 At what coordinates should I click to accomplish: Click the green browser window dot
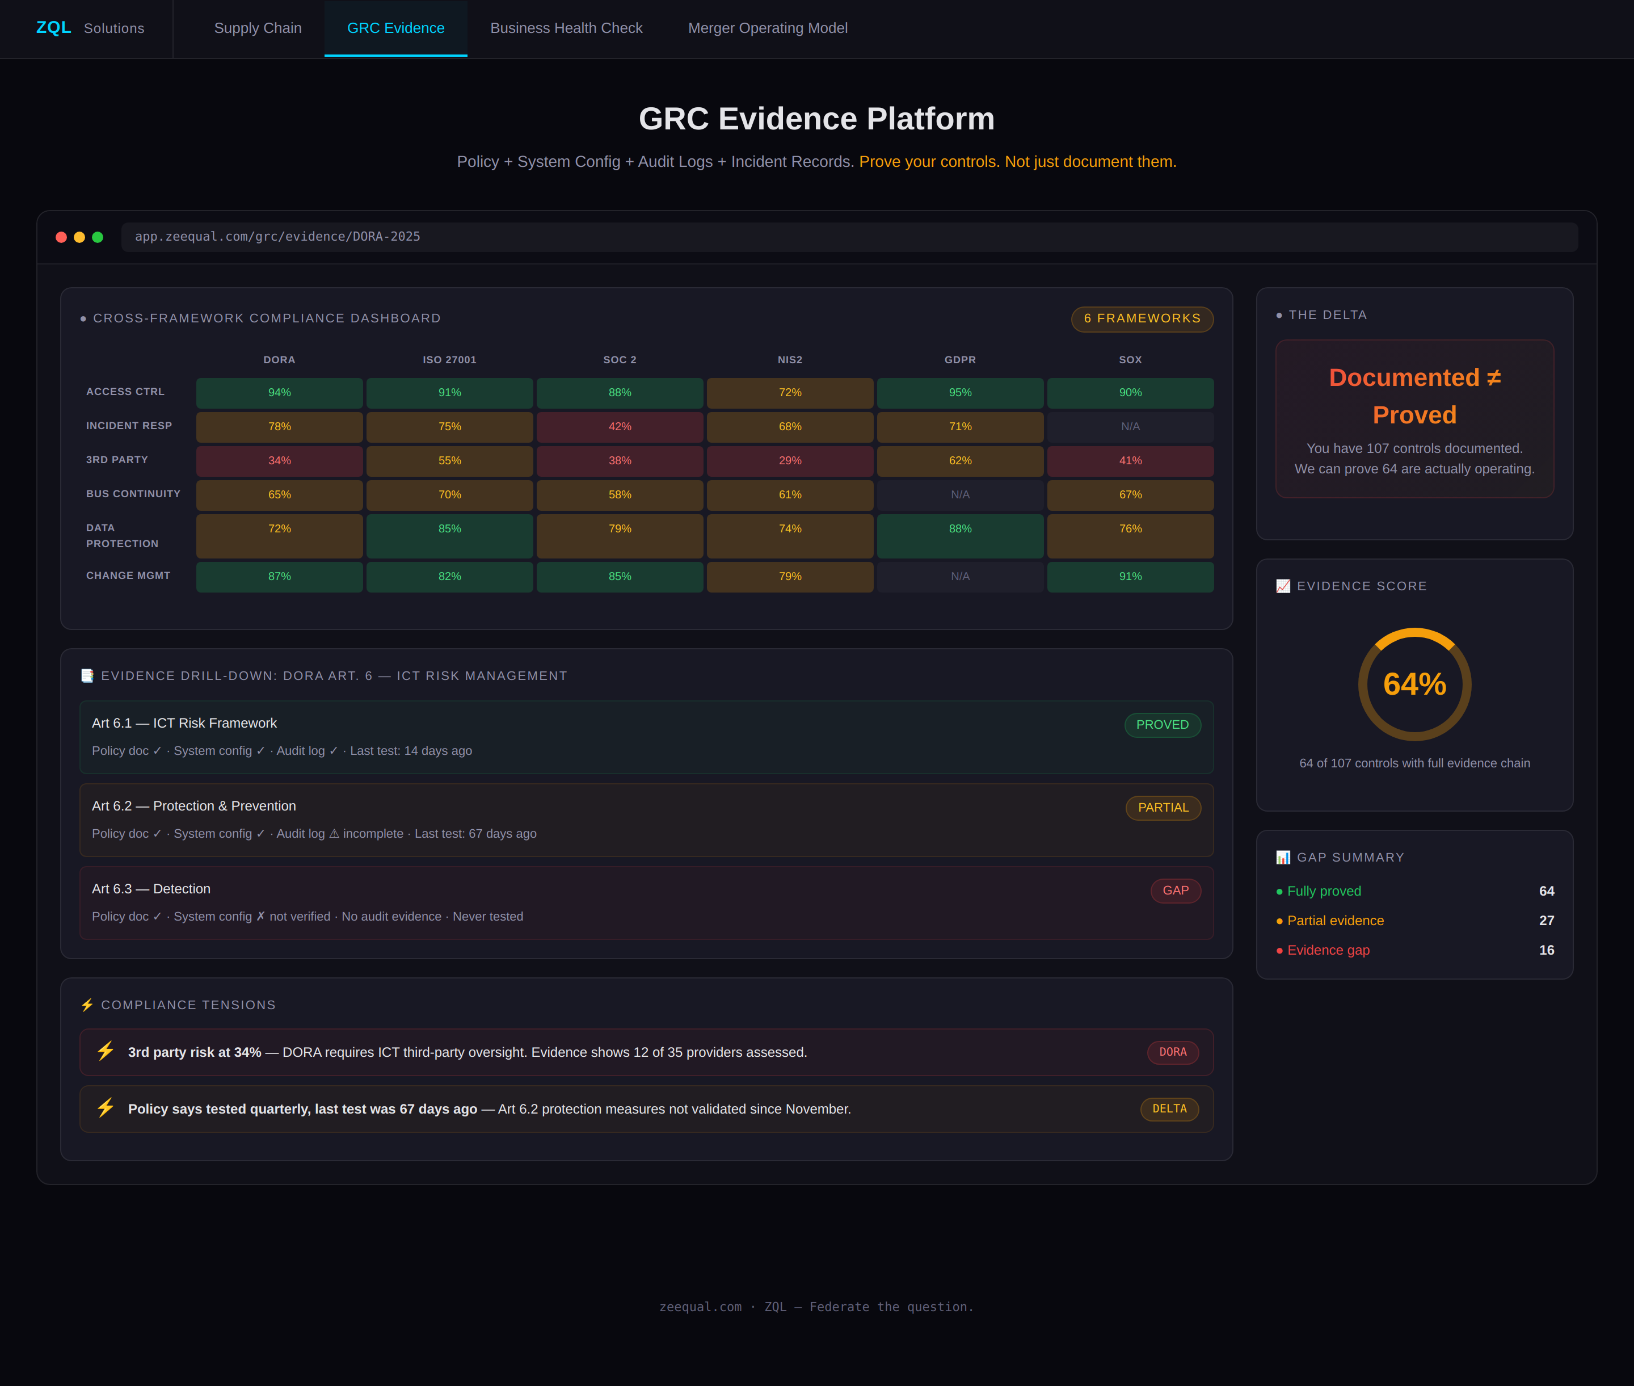coord(98,237)
